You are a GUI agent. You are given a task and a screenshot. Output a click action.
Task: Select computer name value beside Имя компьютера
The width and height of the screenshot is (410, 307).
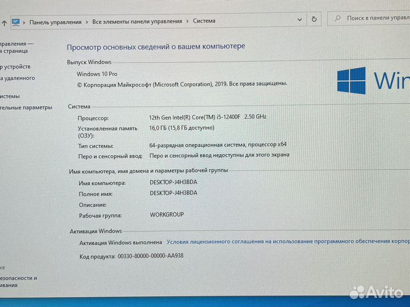tap(173, 182)
